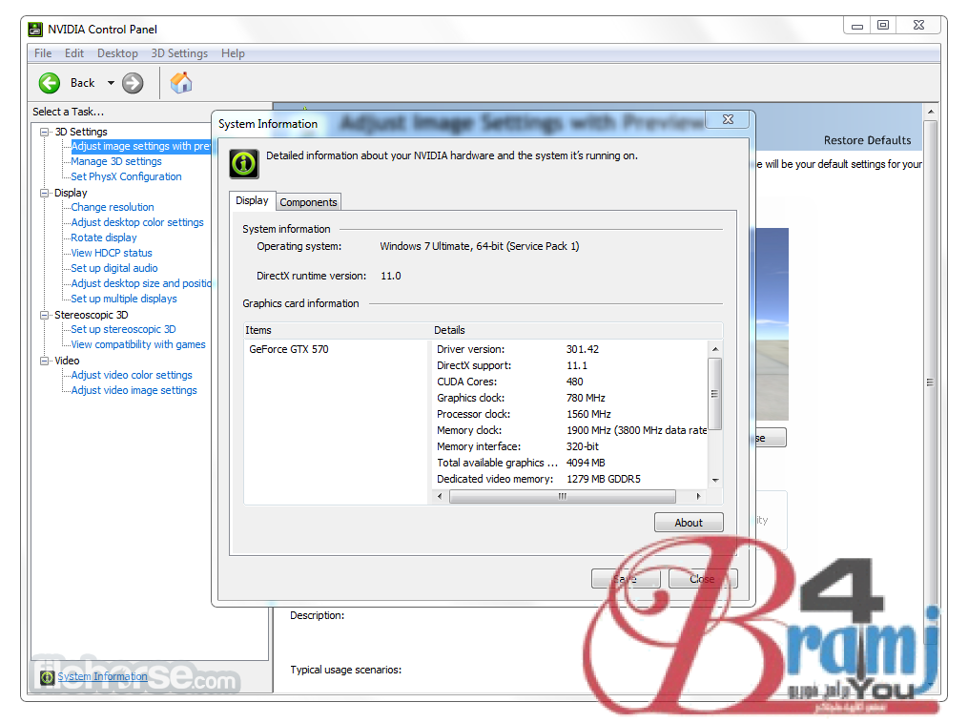Open View compatibility with games
This screenshot has height=723, width=968.
tap(137, 344)
